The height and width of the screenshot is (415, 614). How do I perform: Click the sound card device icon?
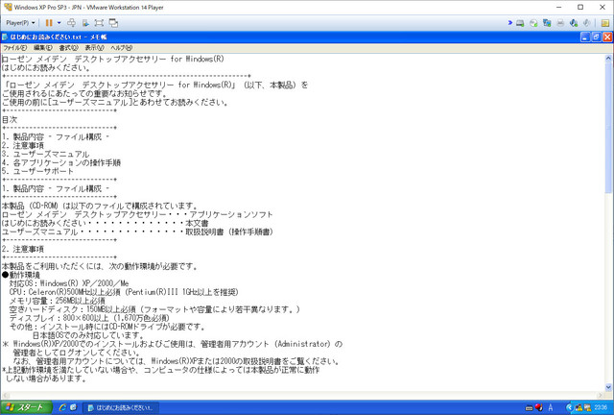pyautogui.click(x=574, y=23)
